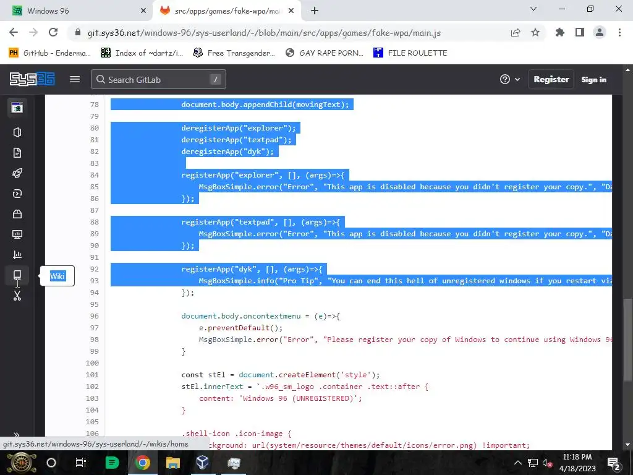Image resolution: width=633 pixels, height=475 pixels.
Task: Click const stEl = document.createElement line
Action: [281, 375]
